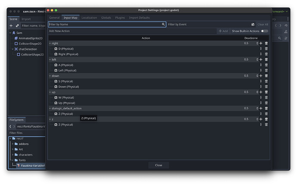Viewport: 297px width, 185px height.
Task: Click the Filter Files field
Action: point(27,133)
